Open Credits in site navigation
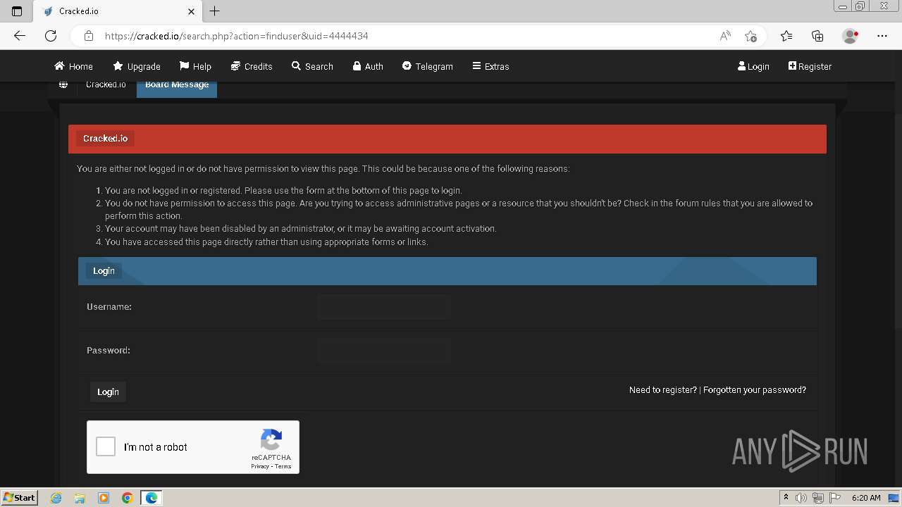902x507 pixels. (252, 66)
